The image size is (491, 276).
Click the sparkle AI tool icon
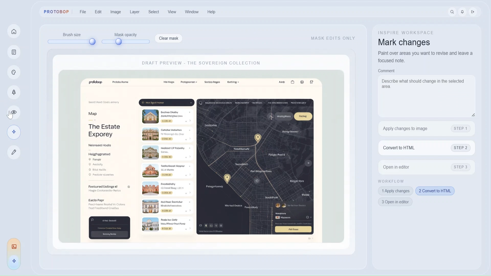pos(14,132)
